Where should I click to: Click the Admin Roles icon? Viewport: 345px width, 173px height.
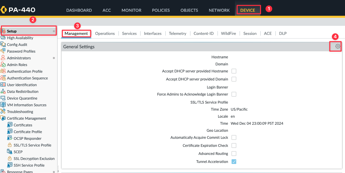pos(3,65)
